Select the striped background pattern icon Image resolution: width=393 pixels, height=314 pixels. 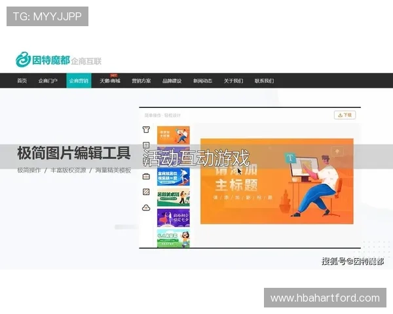(x=146, y=192)
